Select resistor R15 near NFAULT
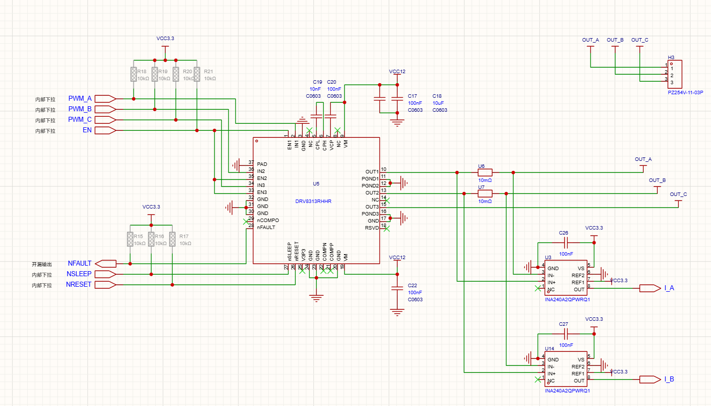711x406 pixels. [130, 239]
